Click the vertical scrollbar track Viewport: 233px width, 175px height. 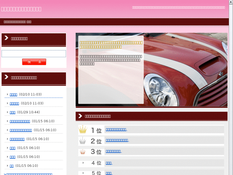pyautogui.click(x=231, y=89)
